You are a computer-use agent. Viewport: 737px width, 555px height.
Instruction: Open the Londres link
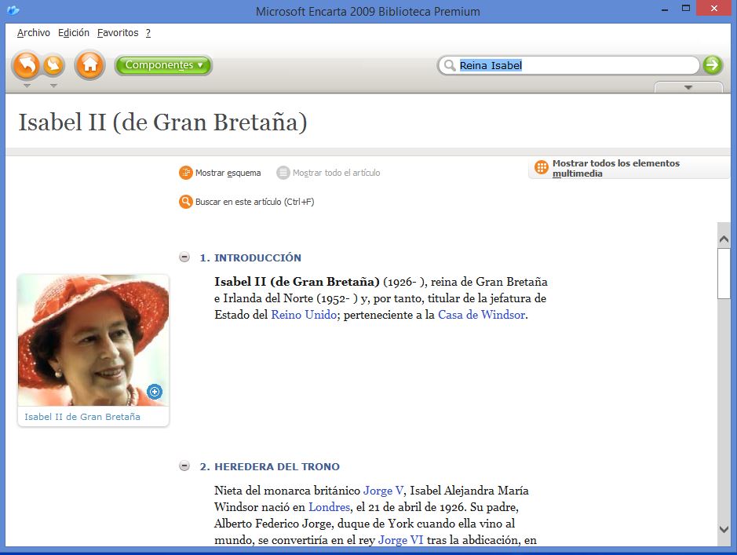329,507
